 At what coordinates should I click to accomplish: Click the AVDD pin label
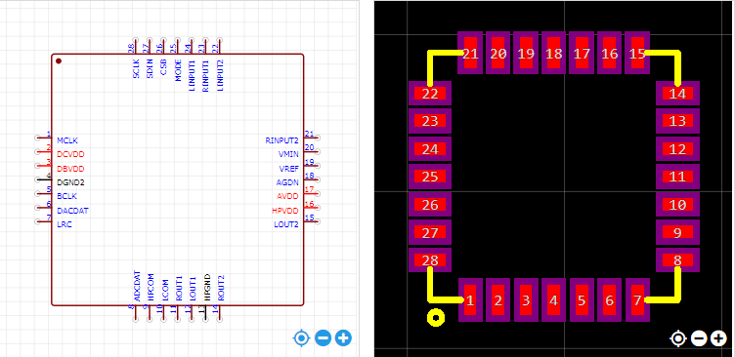287,196
